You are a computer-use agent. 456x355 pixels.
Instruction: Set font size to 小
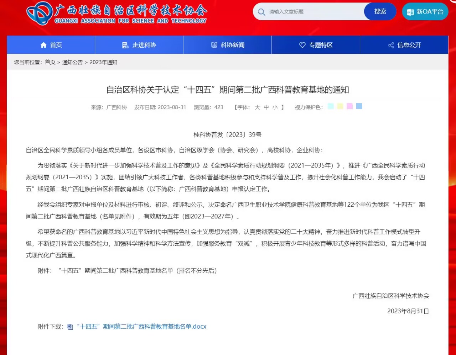coord(275,107)
